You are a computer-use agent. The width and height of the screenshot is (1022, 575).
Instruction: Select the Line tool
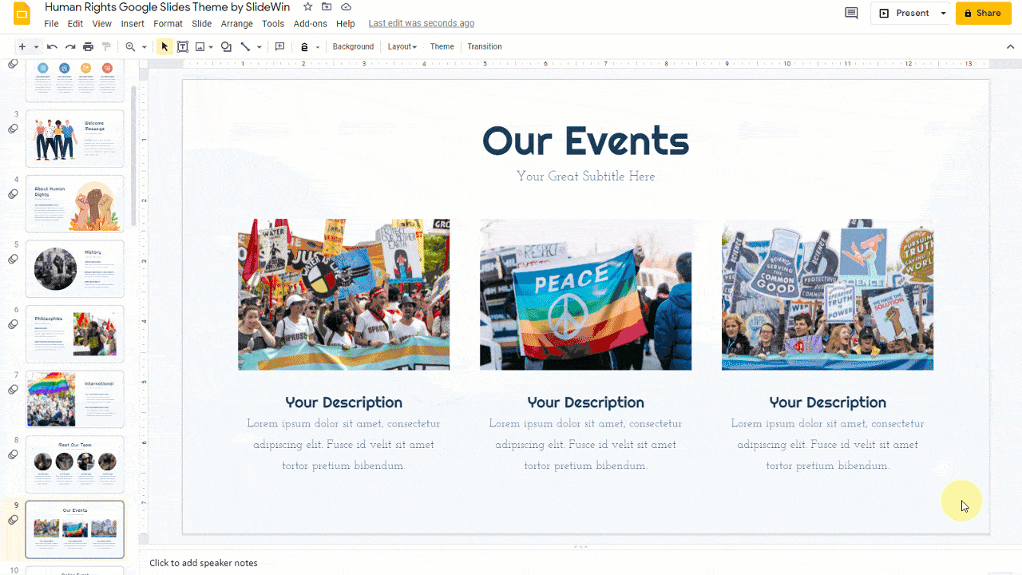pos(246,47)
